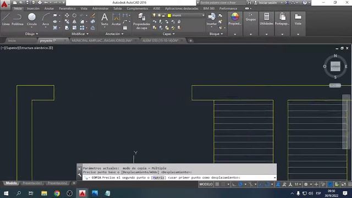
Task: Click the command line input field
Action: (180, 178)
